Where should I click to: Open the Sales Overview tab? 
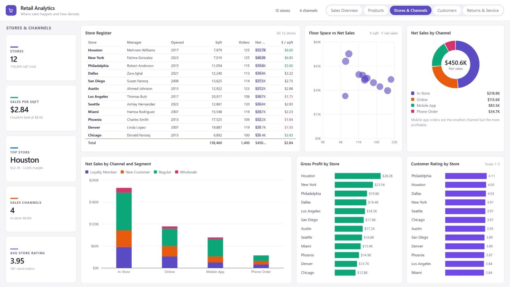pos(344,11)
